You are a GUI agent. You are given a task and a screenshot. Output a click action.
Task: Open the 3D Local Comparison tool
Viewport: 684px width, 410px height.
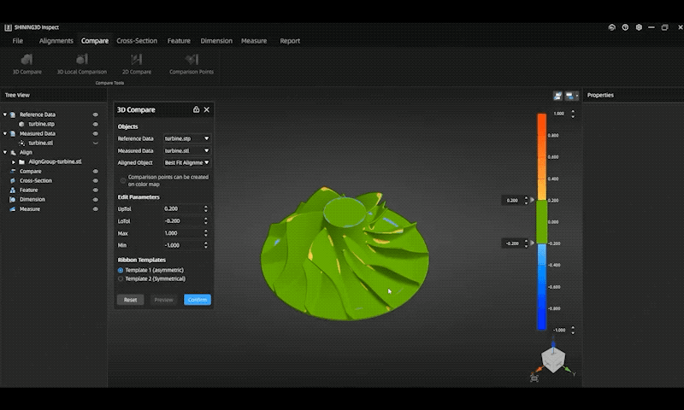[81, 63]
